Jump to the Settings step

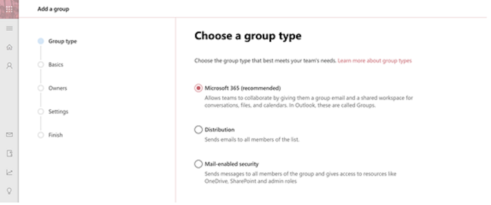pos(58,112)
